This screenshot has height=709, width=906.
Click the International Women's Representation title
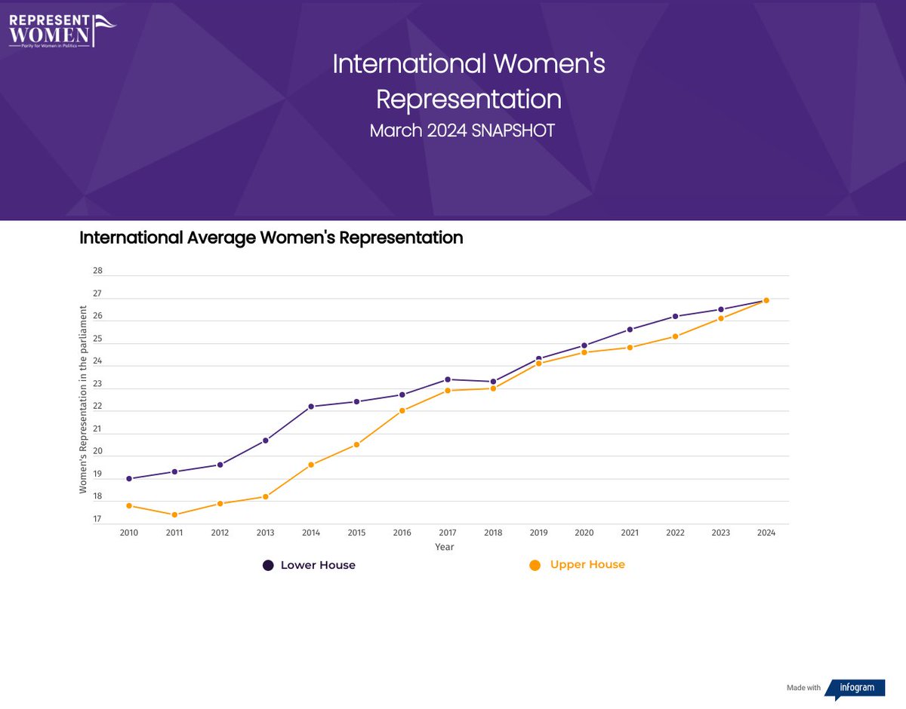point(469,81)
